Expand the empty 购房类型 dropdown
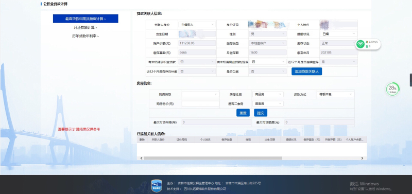 (x=200, y=94)
